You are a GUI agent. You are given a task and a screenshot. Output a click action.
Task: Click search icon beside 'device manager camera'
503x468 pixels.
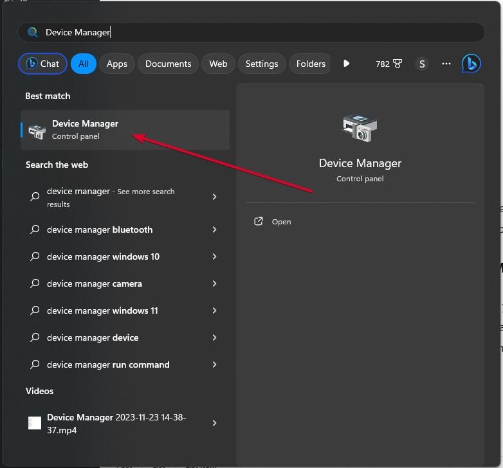35,283
